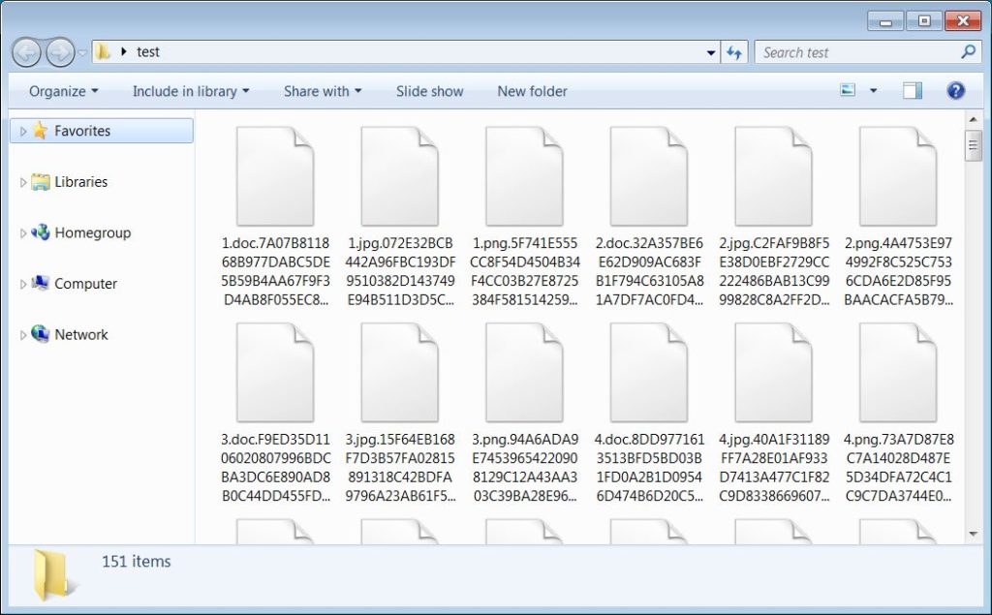992x615 pixels.
Task: Expand the Favorites tree node
Action: point(23,131)
